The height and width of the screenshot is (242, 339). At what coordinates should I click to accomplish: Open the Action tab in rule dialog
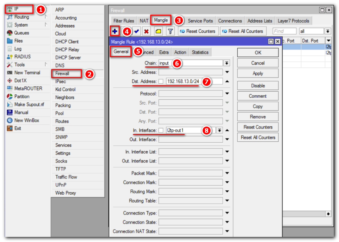(x=180, y=52)
